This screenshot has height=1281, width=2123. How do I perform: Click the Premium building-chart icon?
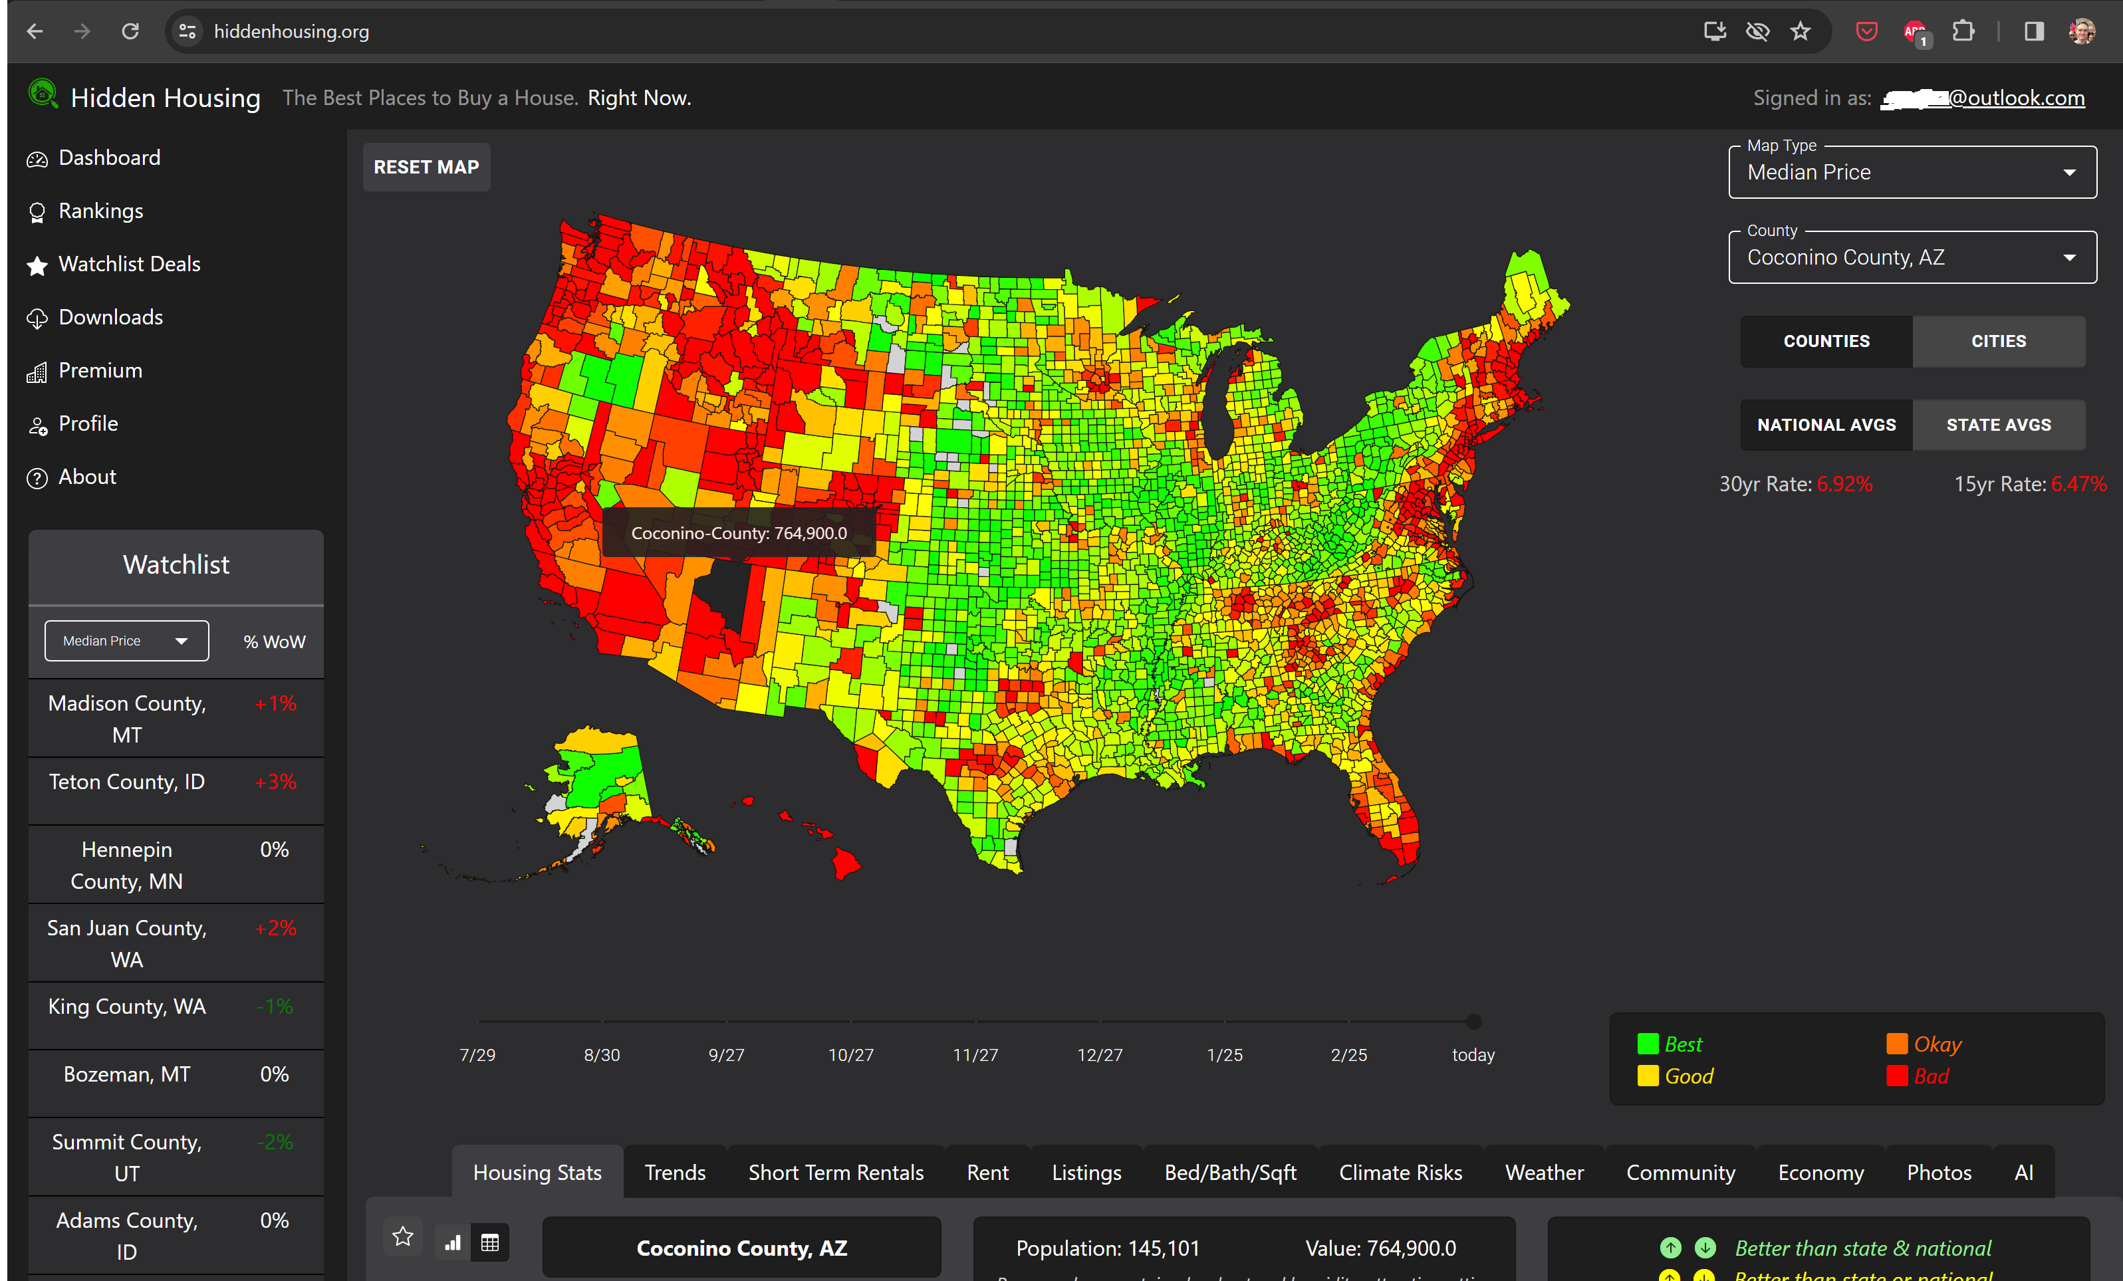click(x=37, y=372)
